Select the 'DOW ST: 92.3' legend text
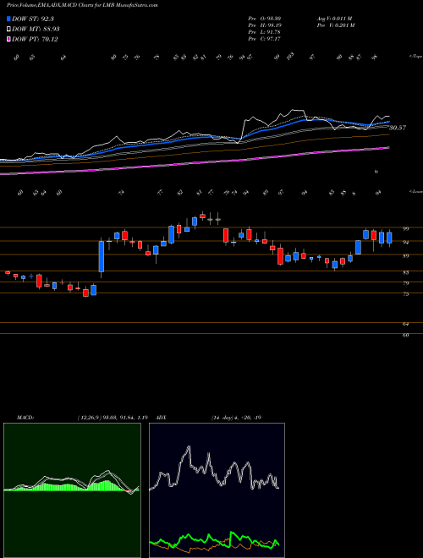The image size is (423, 558). pyautogui.click(x=33, y=19)
